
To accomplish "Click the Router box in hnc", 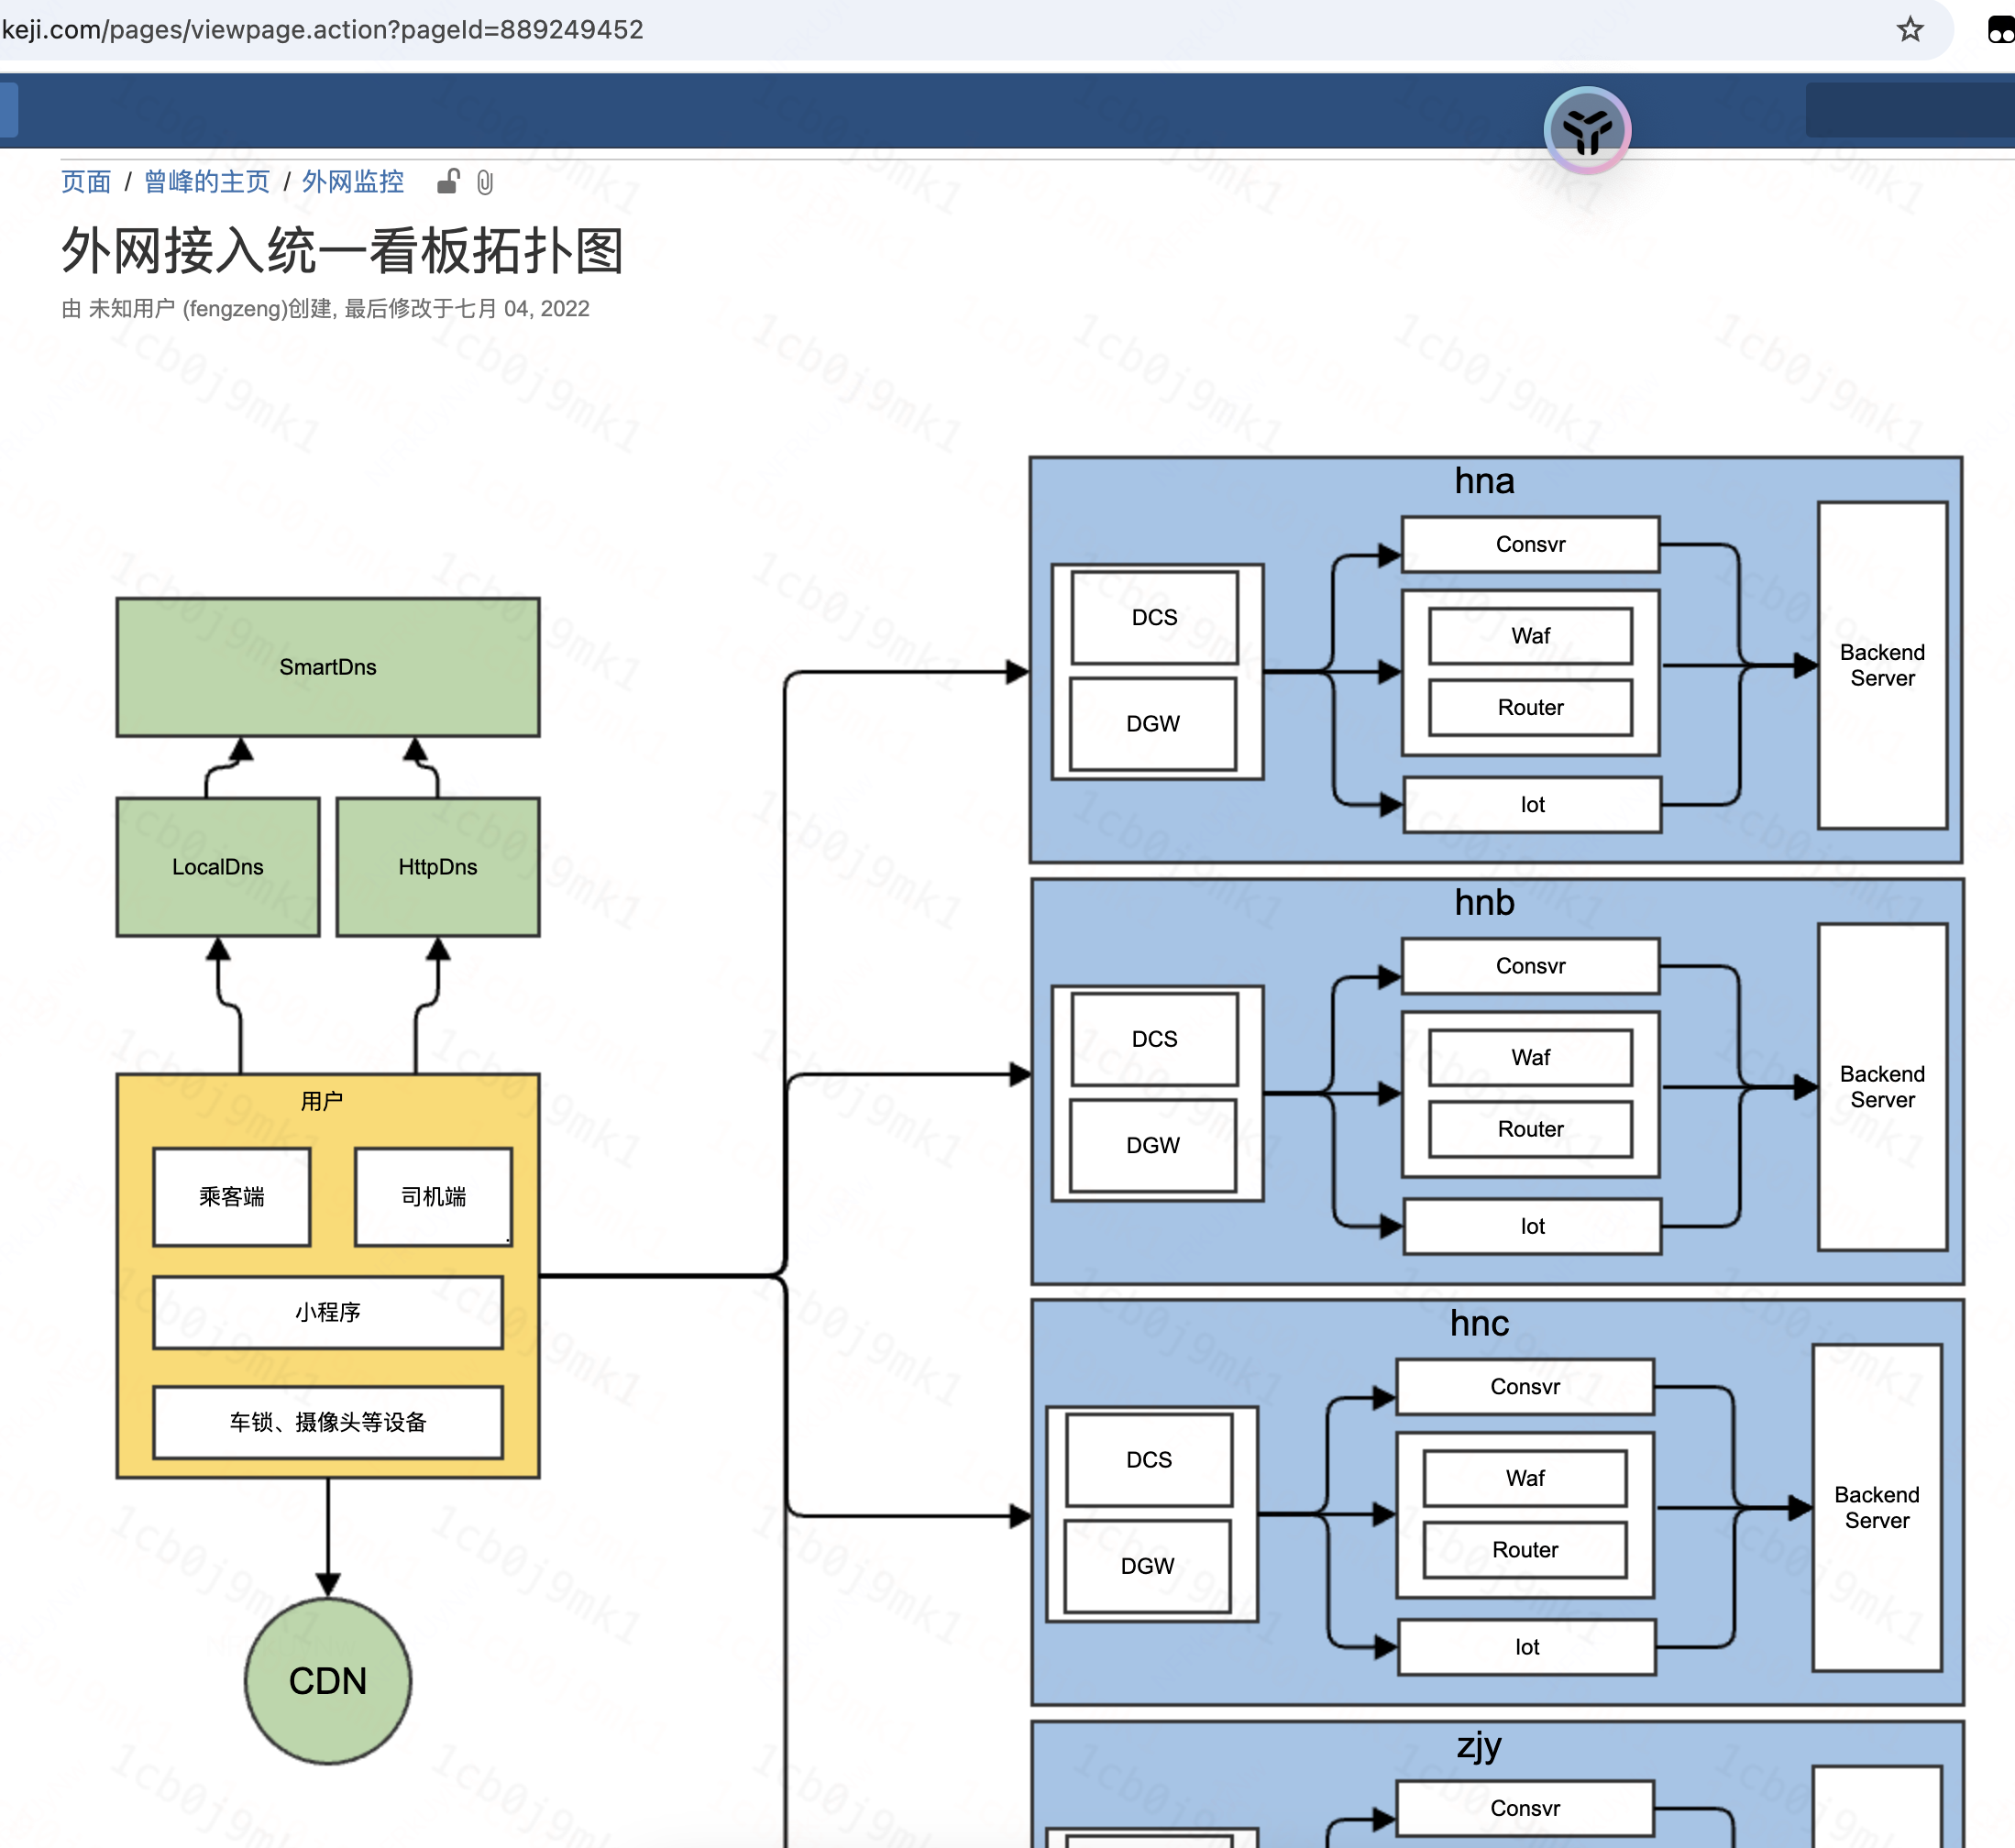I will pos(1525,1551).
